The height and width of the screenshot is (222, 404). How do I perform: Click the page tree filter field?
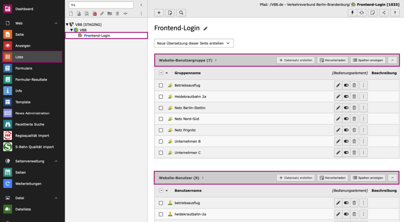101,5
